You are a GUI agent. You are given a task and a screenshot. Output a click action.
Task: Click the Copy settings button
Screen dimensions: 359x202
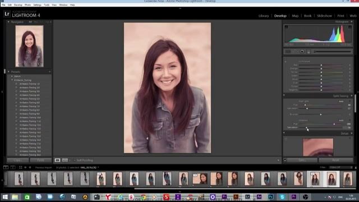pos(17,160)
